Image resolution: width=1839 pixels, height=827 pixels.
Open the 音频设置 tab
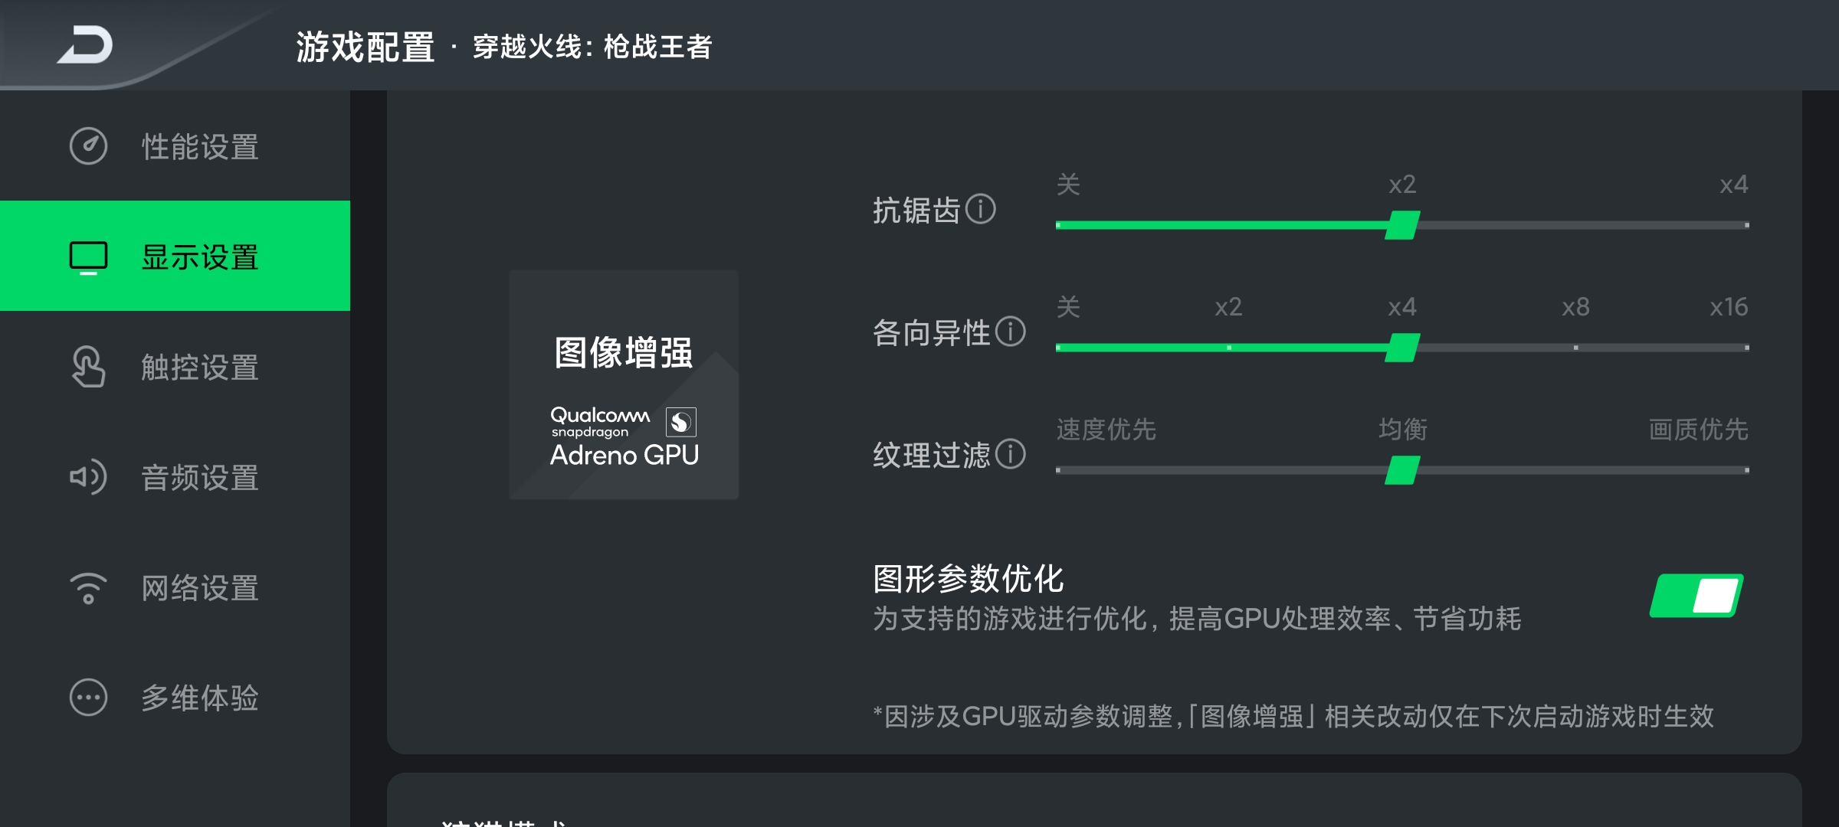click(175, 477)
